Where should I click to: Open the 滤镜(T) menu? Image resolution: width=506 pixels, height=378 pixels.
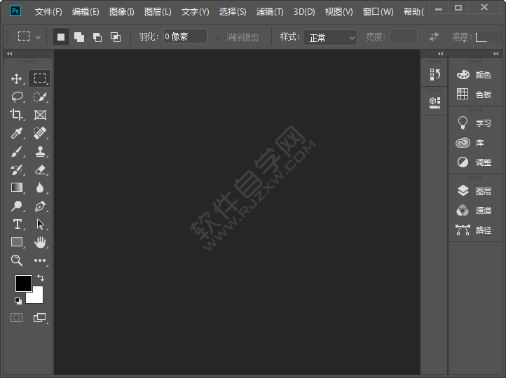pyautogui.click(x=270, y=12)
